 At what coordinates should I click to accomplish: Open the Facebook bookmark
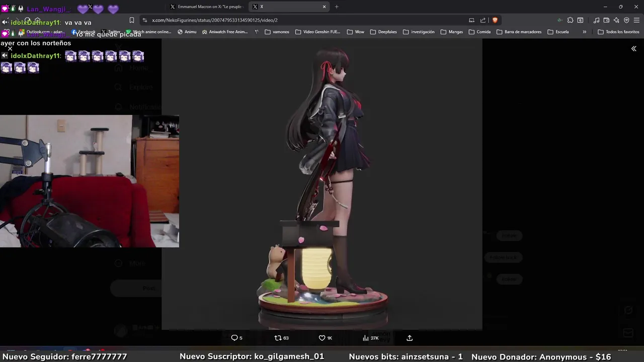pyautogui.click(x=83, y=32)
